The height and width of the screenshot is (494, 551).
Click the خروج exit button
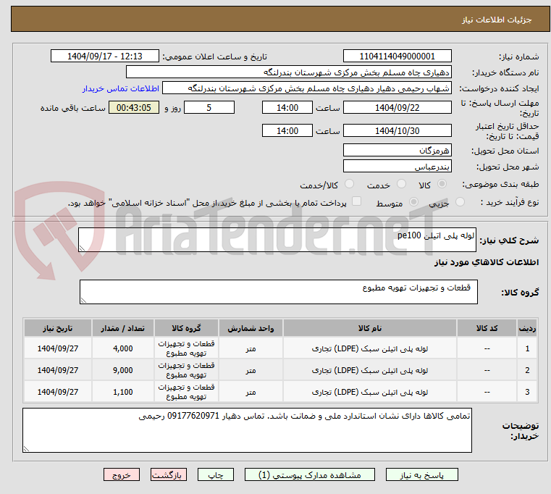point(121,474)
